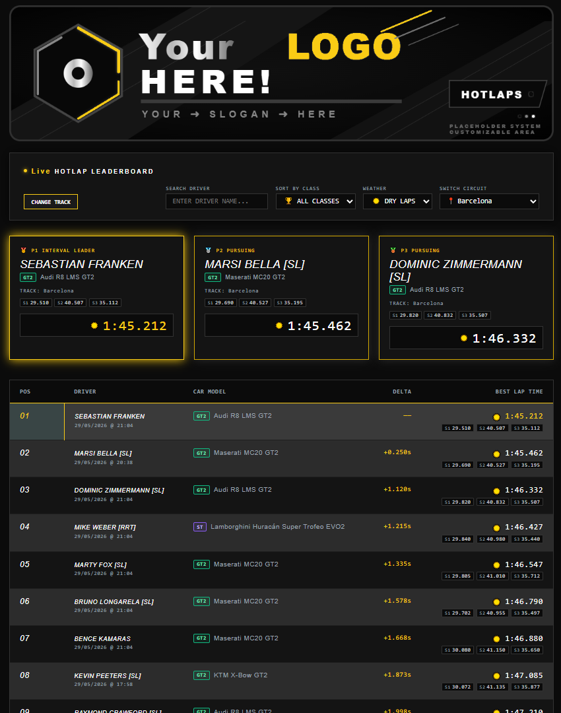Click the P2 medal icon on Marsi Bella card
Screen dimensions: 561x713
[208, 251]
